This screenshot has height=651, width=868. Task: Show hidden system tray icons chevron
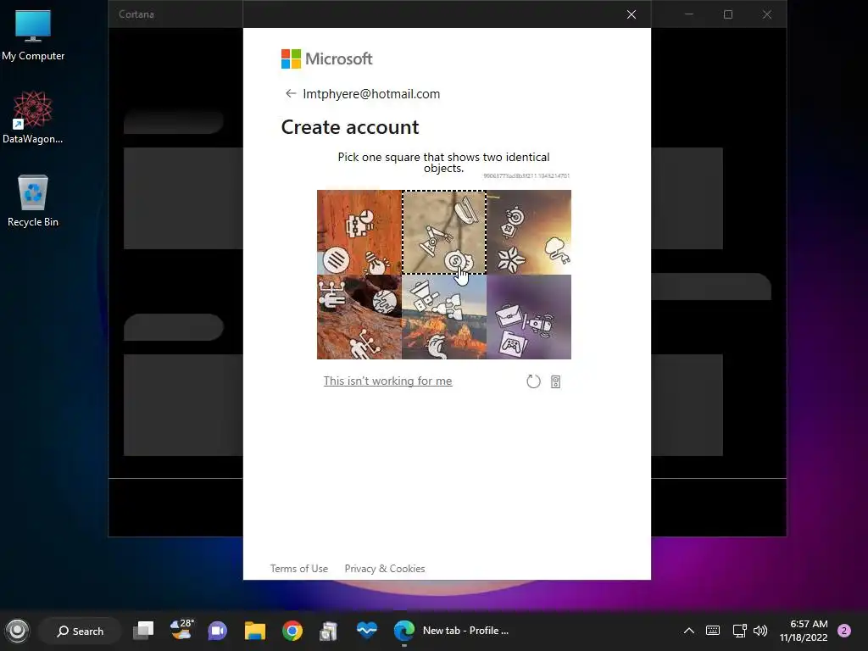click(x=688, y=631)
